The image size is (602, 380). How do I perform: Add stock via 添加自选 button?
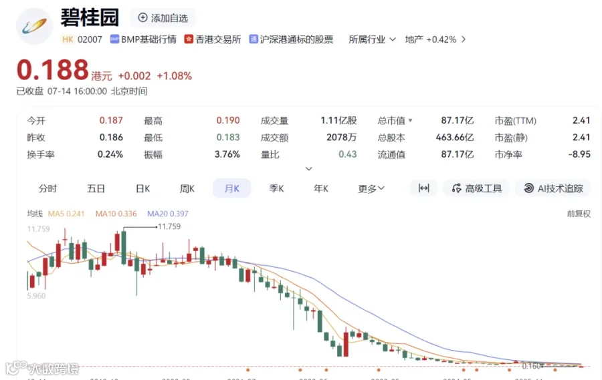pos(163,18)
